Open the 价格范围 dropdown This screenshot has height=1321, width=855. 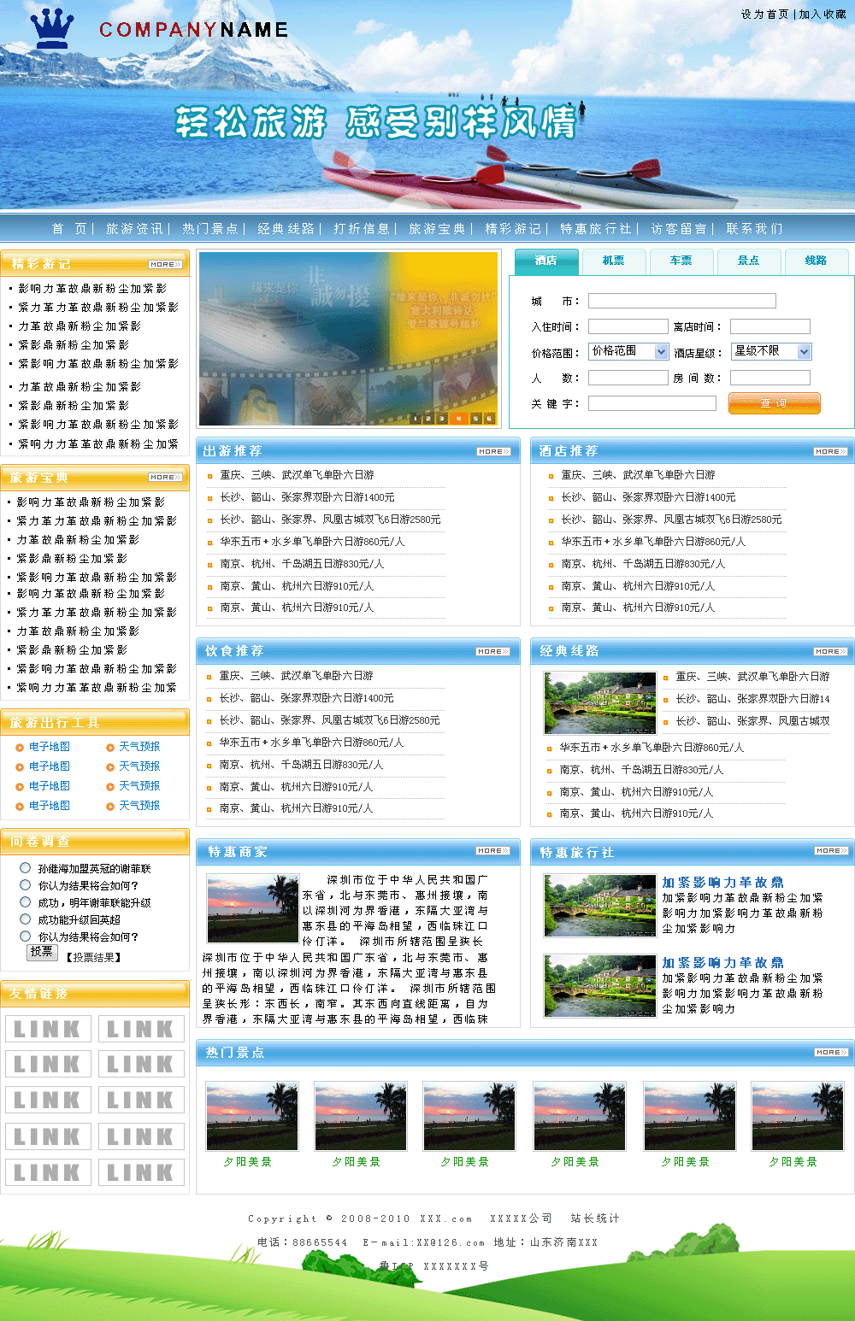[628, 351]
